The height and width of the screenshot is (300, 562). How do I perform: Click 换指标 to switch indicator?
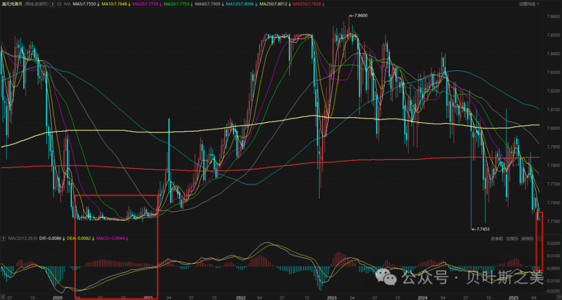527,238
